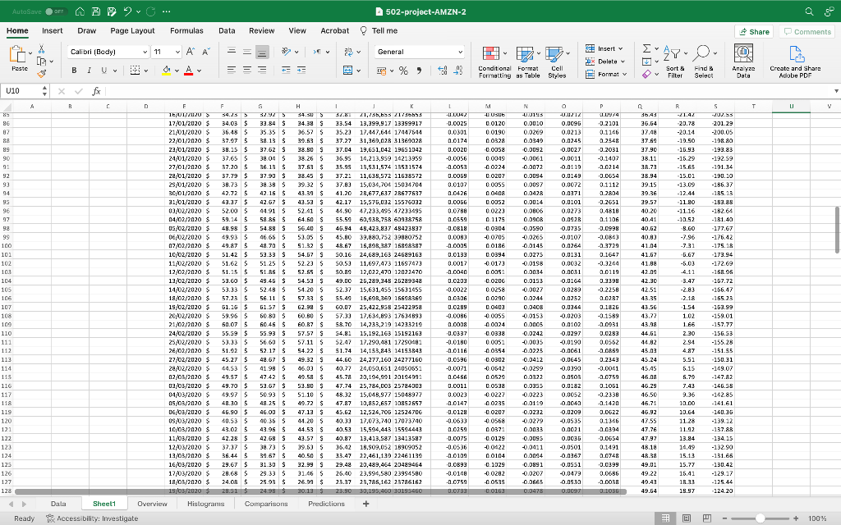The image size is (841, 525).
Task: Open the Comments pane button
Action: click(807, 31)
